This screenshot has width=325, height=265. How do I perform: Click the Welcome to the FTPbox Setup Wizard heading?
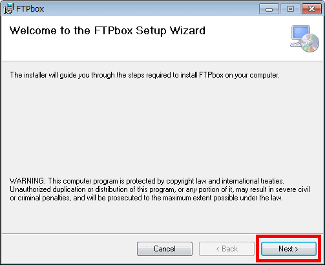coord(107,31)
